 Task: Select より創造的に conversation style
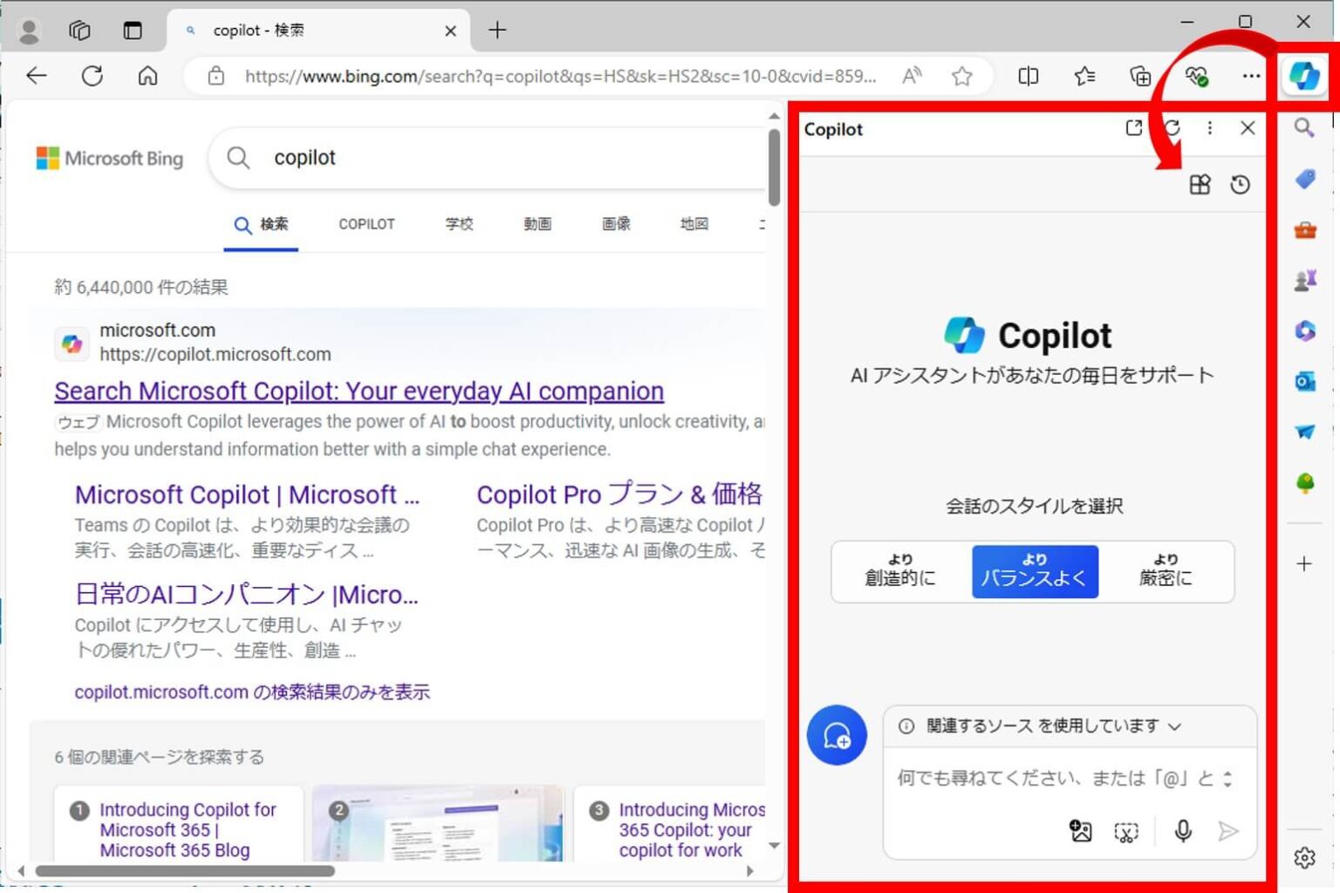coord(900,571)
